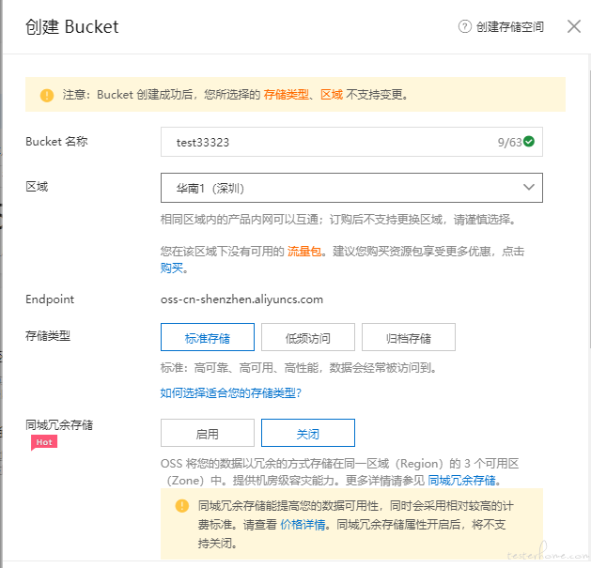Click the 流量包 highlighted link
591x568 pixels.
click(x=303, y=252)
